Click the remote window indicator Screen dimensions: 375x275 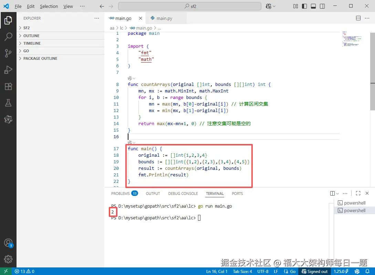pos(6,271)
